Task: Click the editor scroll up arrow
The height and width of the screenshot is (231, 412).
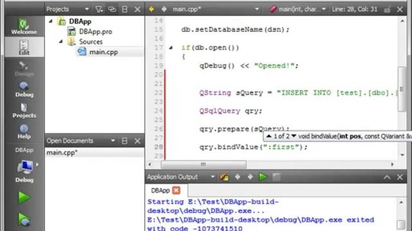Action: tap(402, 21)
